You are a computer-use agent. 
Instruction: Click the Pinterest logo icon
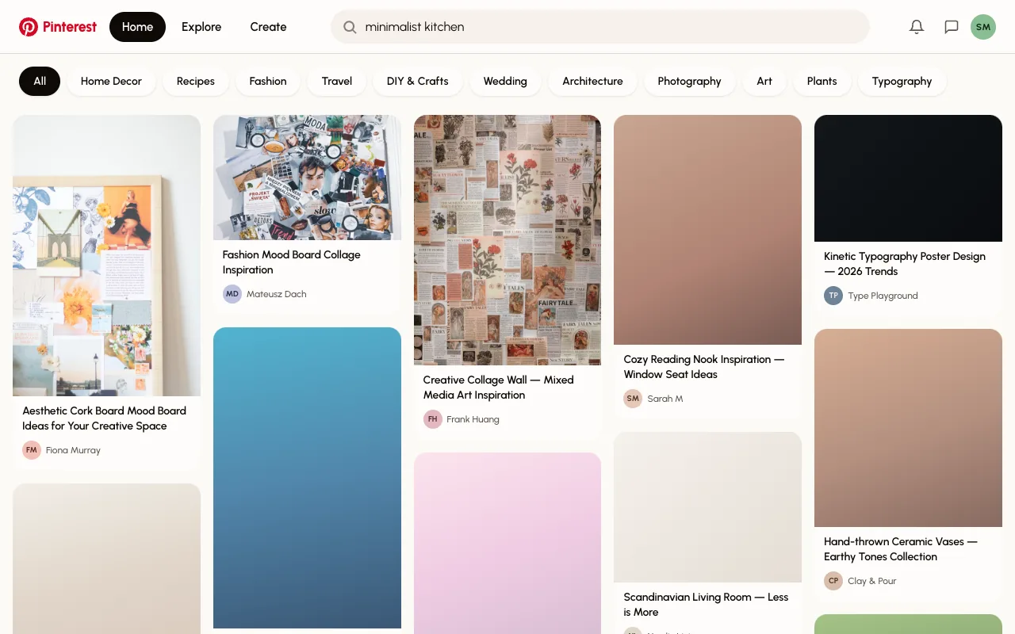point(29,26)
